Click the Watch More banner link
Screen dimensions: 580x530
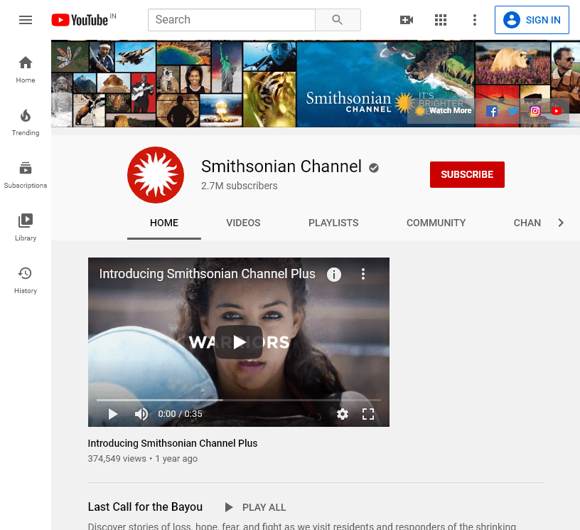click(444, 111)
